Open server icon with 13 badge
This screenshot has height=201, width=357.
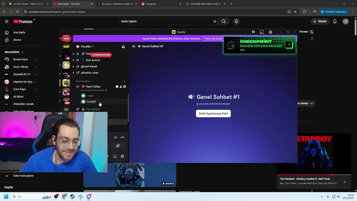66,92
